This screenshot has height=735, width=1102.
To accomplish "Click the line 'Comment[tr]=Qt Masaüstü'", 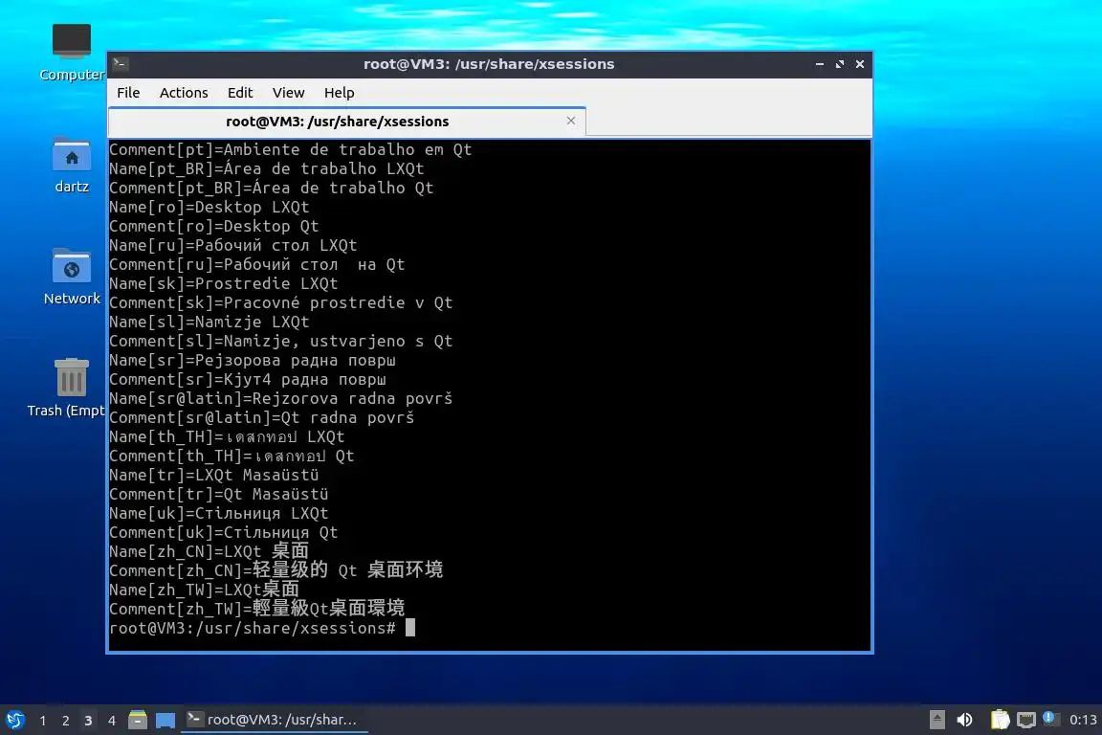I will click(218, 495).
